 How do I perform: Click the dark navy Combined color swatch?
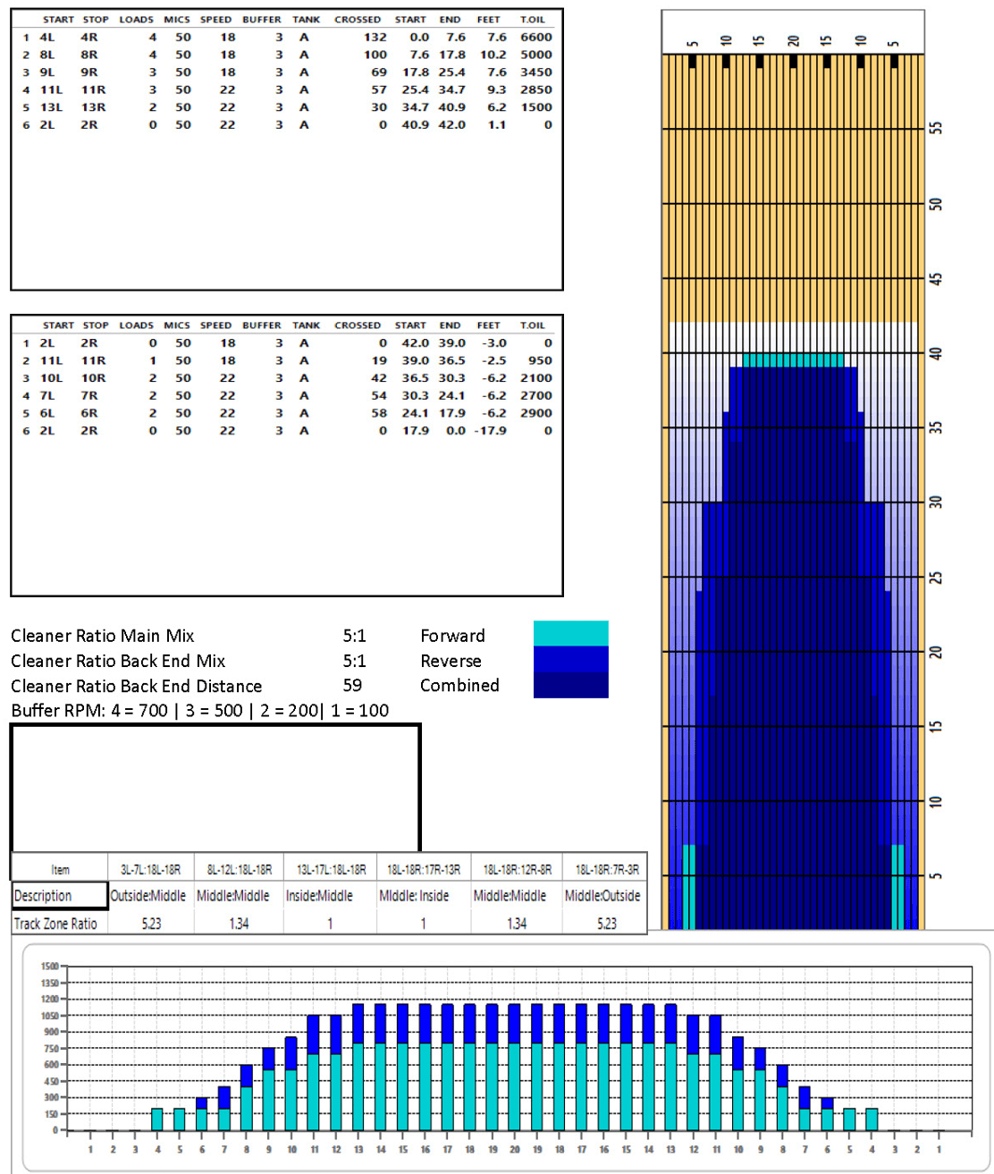[570, 685]
